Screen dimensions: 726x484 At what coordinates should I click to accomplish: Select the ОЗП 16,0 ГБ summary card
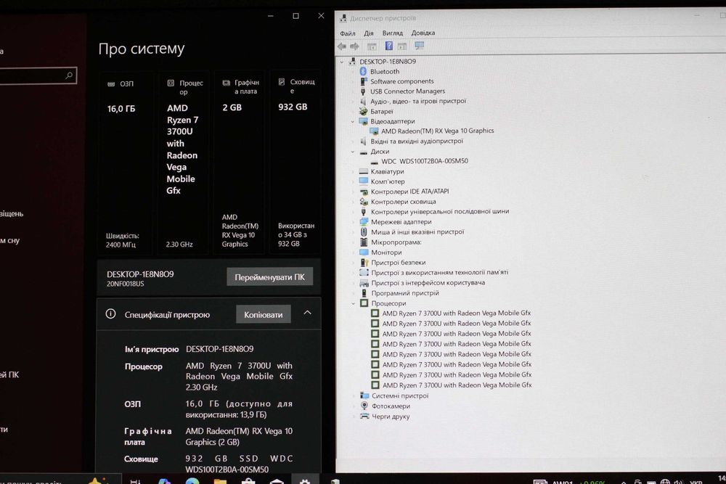[125, 163]
